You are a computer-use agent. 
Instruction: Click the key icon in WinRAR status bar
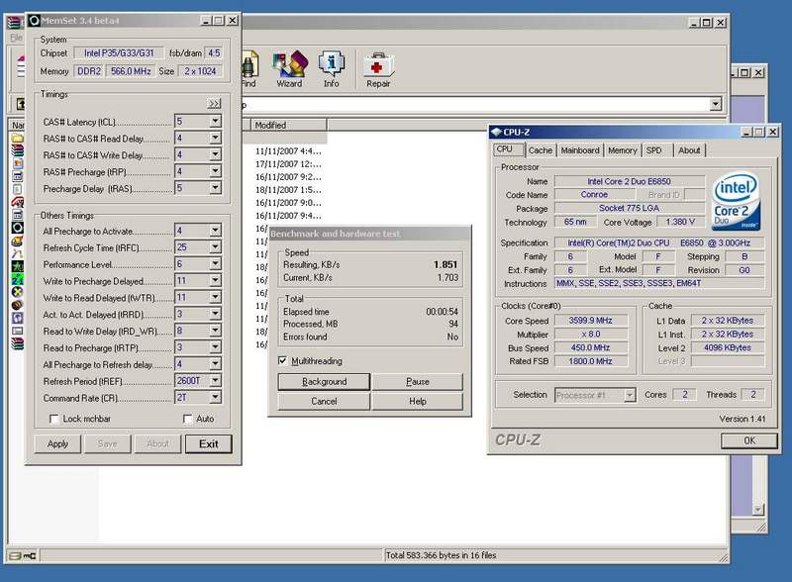click(30, 555)
